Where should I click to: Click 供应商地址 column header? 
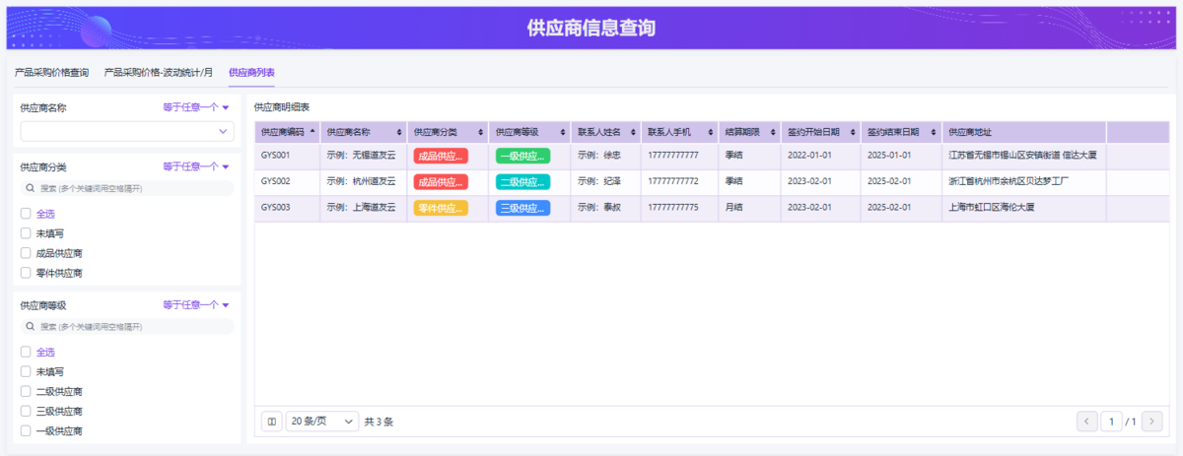tap(1023, 132)
